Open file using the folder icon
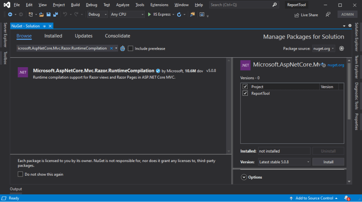The height and width of the screenshot is (202, 362). pos(41,14)
